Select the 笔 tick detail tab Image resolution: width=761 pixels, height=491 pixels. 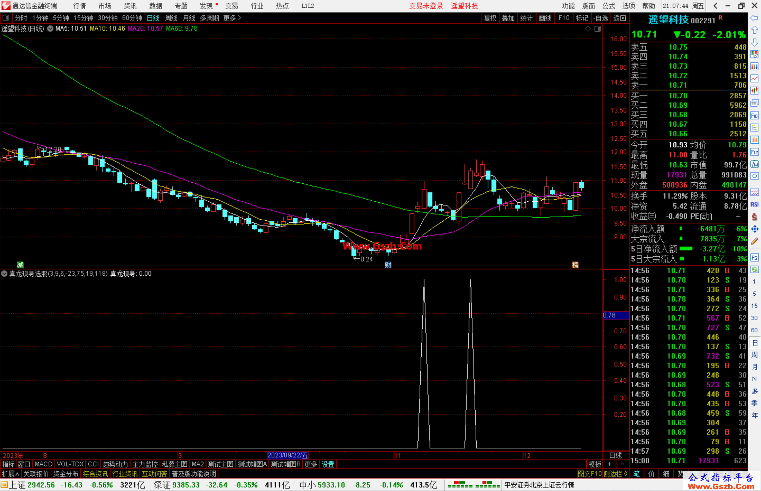(x=637, y=474)
